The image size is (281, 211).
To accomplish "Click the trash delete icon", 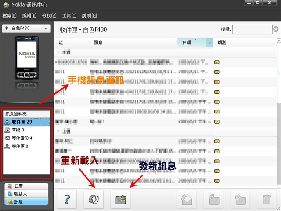I will (x=267, y=199).
